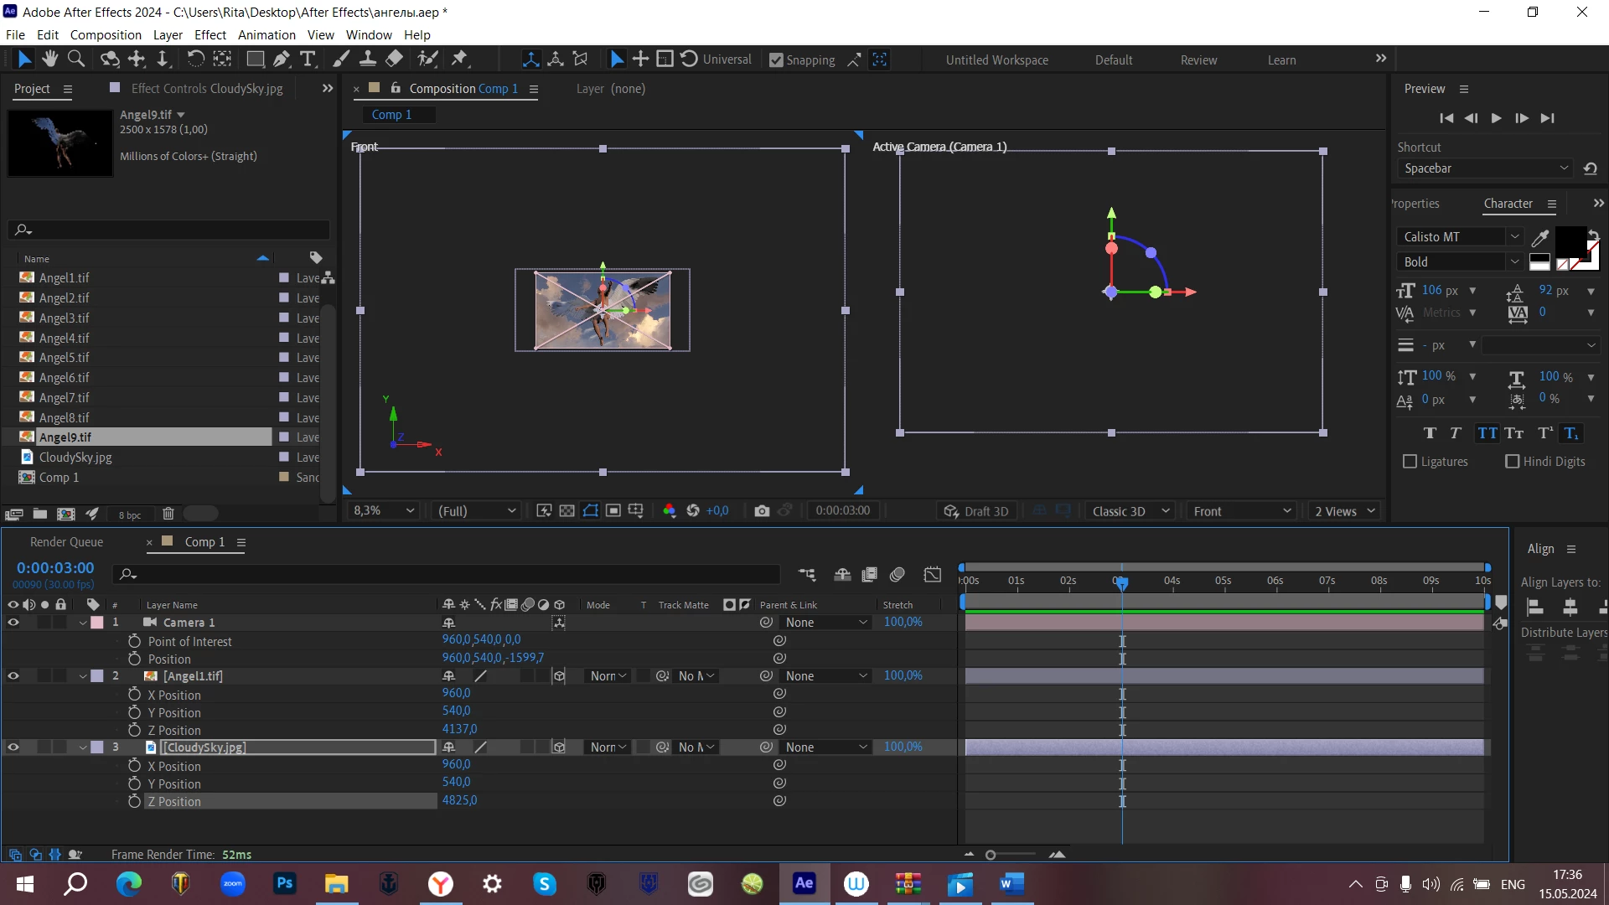Switch to the Review workspace

coord(1198,60)
